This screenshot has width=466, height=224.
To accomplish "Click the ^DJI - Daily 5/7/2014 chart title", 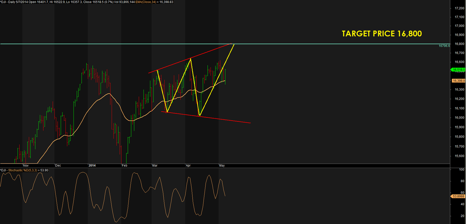I will [13, 2].
